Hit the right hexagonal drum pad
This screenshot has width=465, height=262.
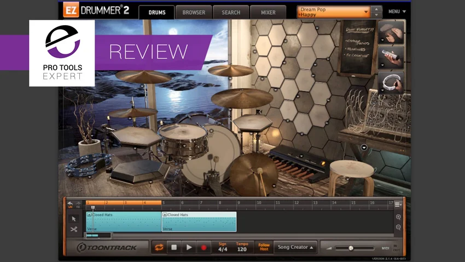pos(253,122)
